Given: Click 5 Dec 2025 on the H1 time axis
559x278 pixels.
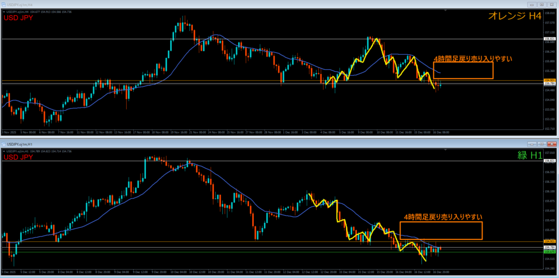Looking at the screenshot, I should [x=8, y=272].
